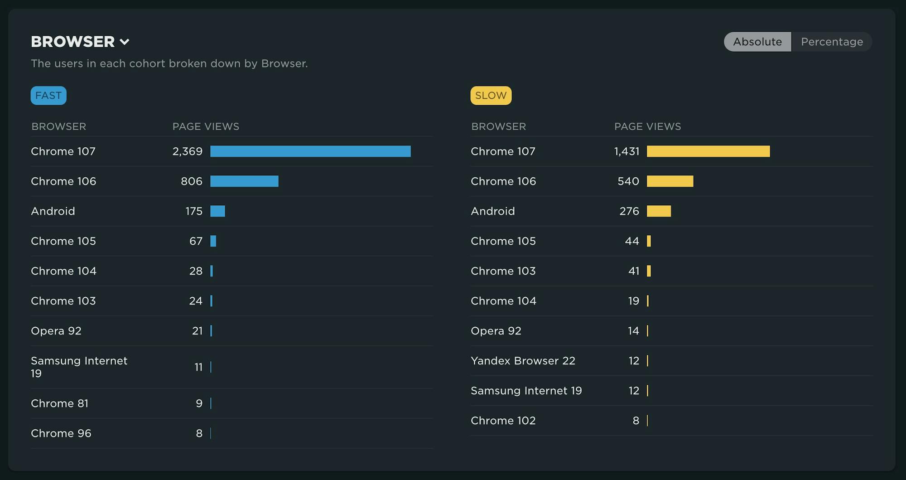
Task: Select the Chrome 81 row
Action: [59, 403]
